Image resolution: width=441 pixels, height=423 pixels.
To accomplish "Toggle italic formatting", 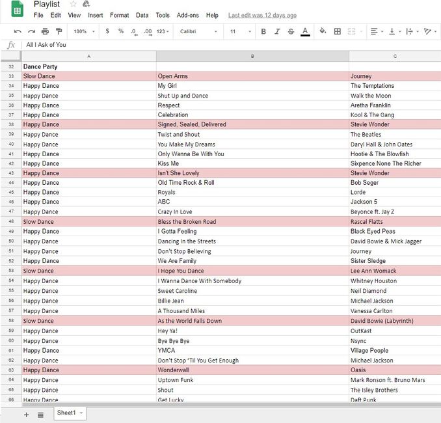I will (277, 31).
